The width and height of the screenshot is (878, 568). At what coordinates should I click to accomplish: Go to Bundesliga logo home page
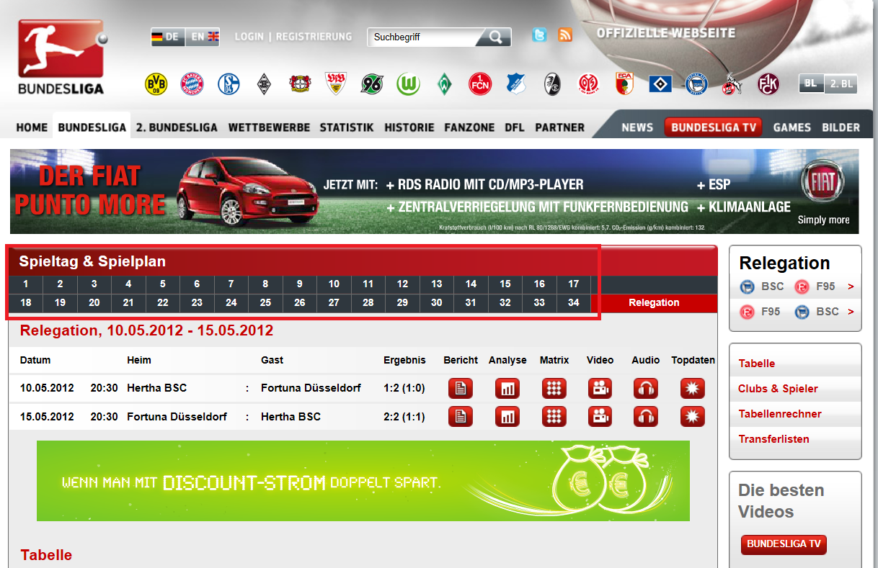pos(61,58)
